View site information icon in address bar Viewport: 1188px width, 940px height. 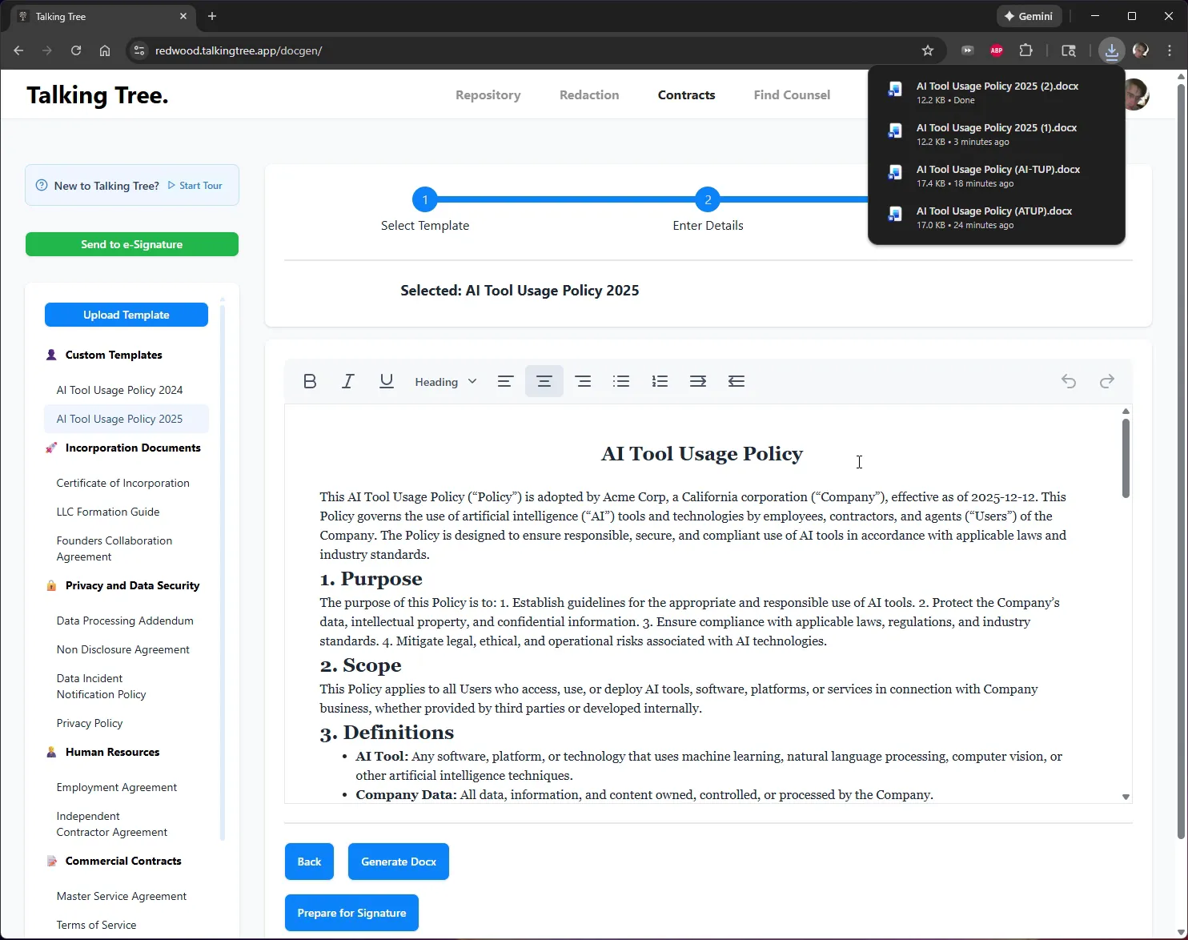tap(139, 50)
